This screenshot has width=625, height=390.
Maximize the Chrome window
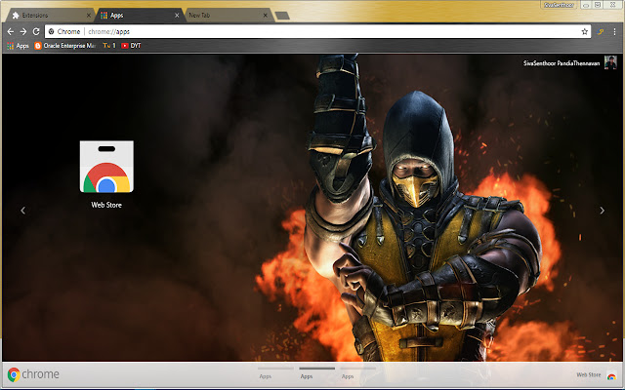[x=598, y=5]
